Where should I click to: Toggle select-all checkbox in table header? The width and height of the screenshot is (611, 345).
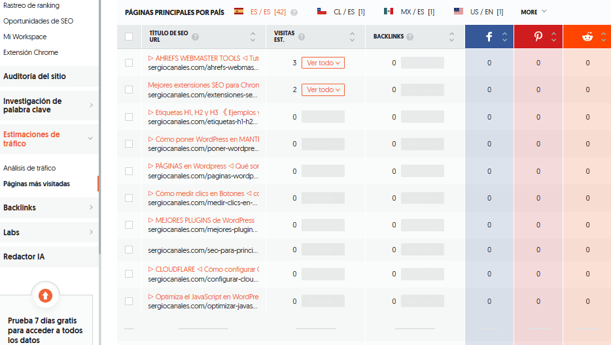[129, 37]
